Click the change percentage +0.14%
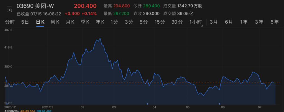Viewport: 284px width, 112px height. [89, 14]
